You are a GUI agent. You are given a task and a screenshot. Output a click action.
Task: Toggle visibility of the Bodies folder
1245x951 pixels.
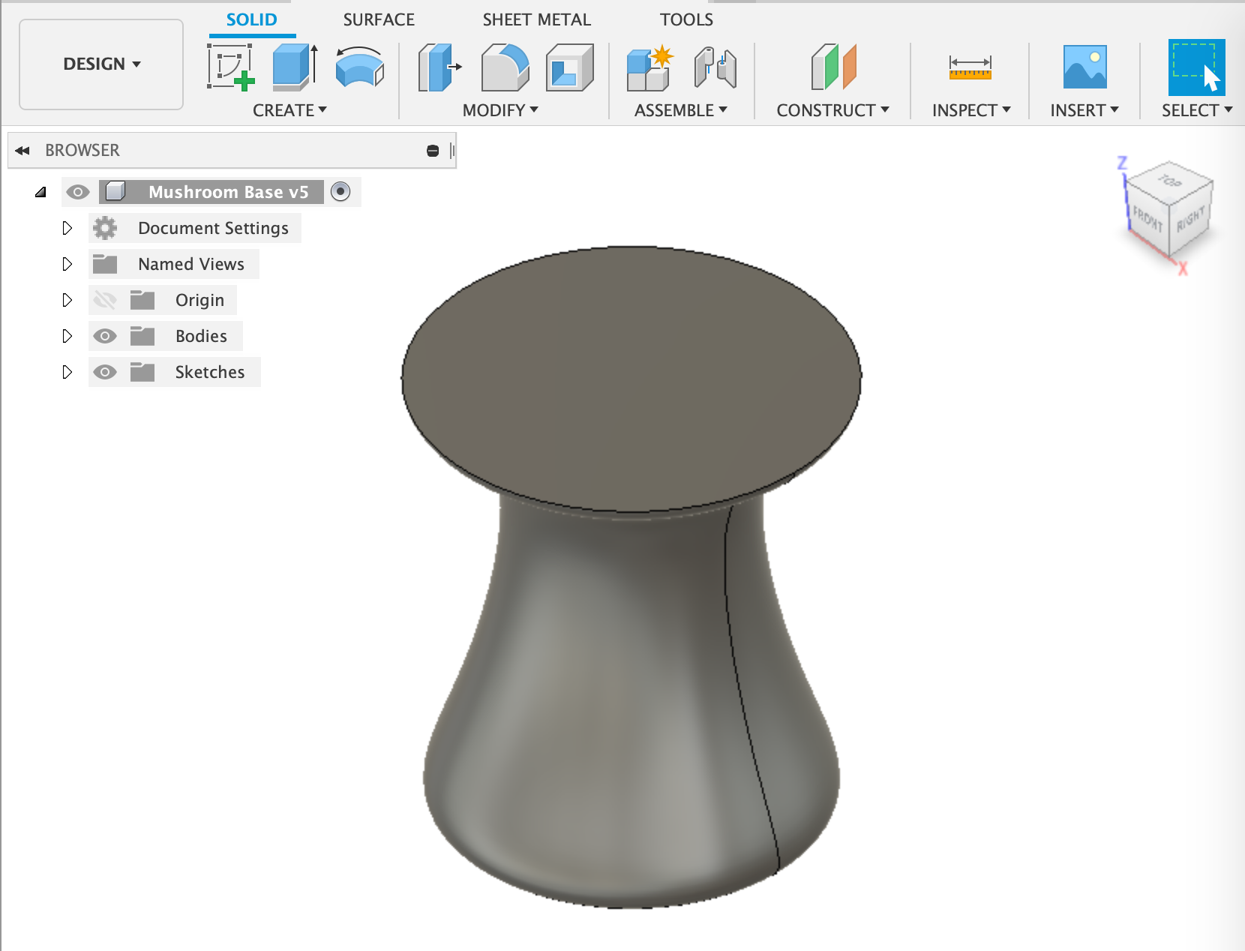click(105, 336)
